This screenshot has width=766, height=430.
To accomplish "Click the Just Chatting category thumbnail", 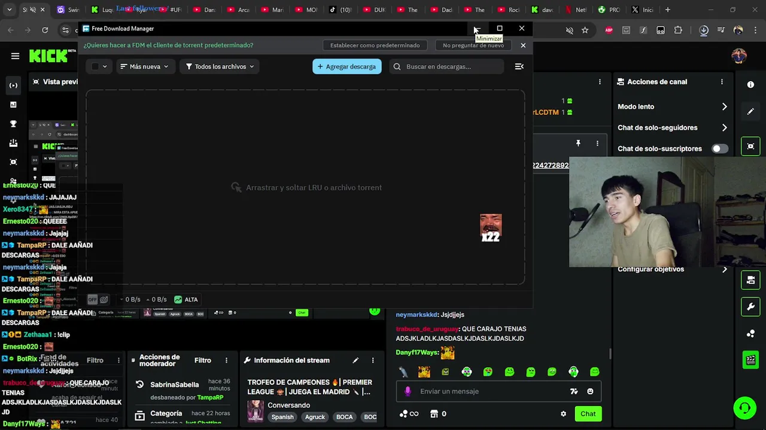I will [256, 411].
